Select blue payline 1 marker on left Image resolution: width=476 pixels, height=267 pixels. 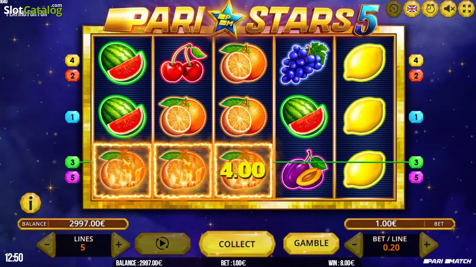[x=72, y=117]
